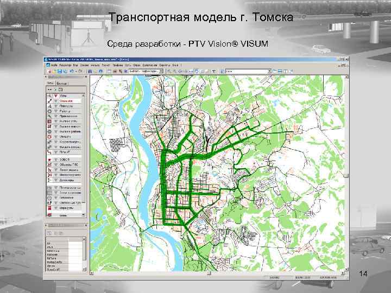Click the Районы row label
Screen dimensions: 391x293
(x=65, y=111)
